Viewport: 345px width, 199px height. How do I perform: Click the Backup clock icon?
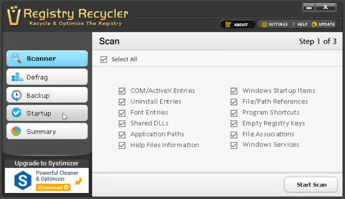[x=16, y=95]
